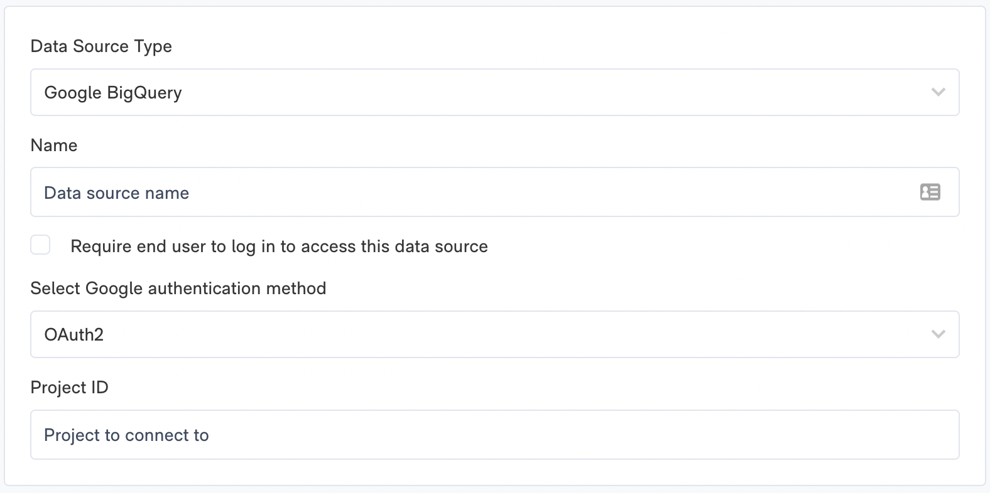Click the 'Select Google authentication method' label
Image resolution: width=990 pixels, height=493 pixels.
click(178, 289)
